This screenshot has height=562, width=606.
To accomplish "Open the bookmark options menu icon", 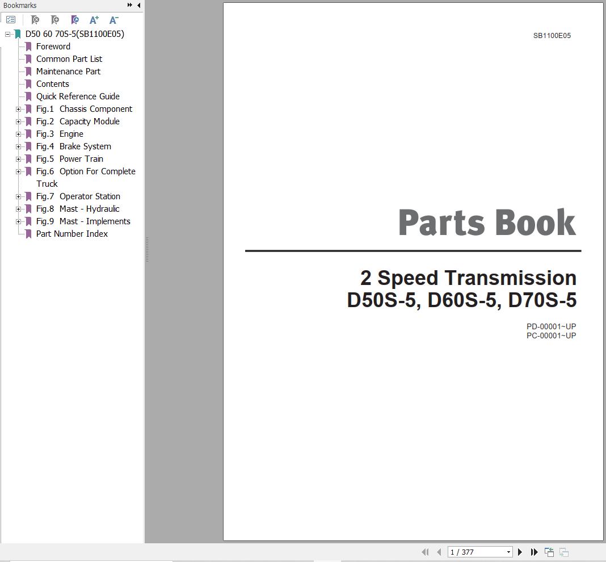I will [11, 19].
